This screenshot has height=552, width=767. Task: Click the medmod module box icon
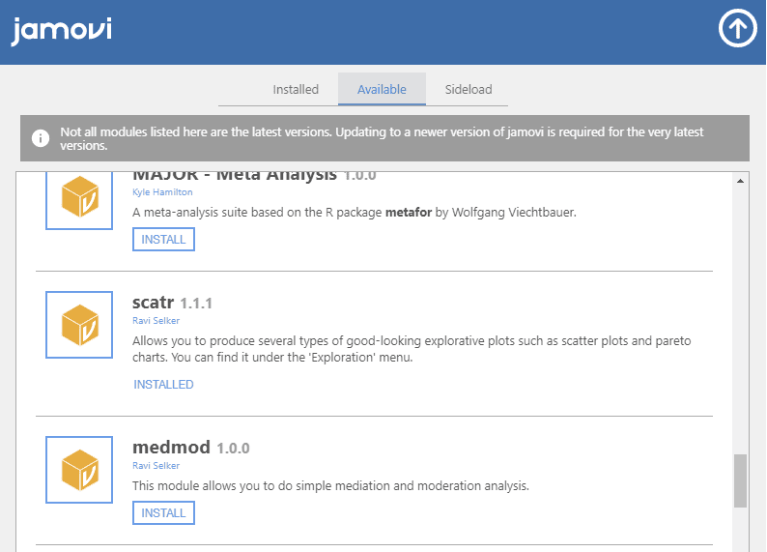[79, 470]
